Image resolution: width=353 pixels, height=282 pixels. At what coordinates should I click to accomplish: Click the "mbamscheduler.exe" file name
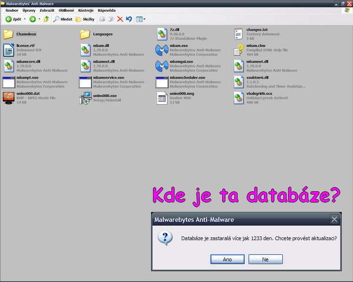pos(187,78)
